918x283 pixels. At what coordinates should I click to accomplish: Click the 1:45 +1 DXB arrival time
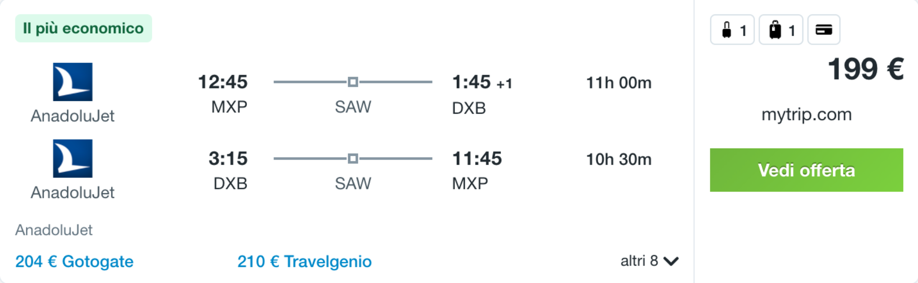482,82
